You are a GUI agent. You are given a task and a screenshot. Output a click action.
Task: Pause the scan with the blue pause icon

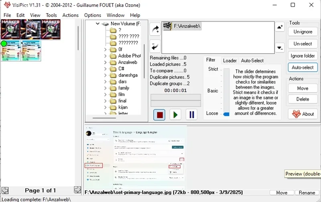[192, 115]
